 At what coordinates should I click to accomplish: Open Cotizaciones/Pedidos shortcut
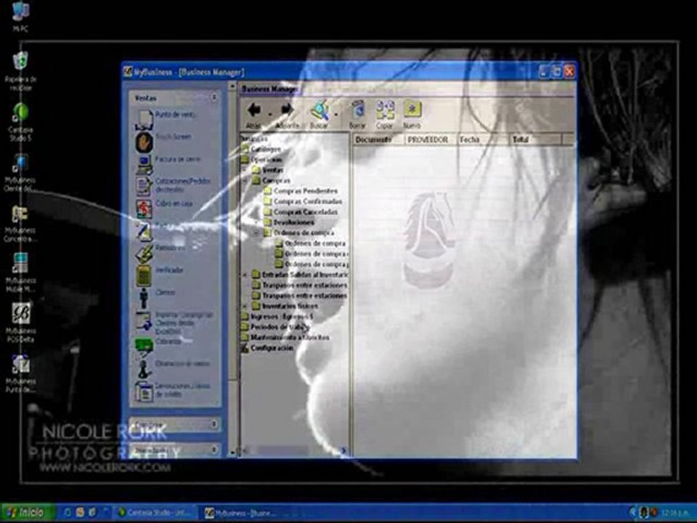click(x=173, y=185)
